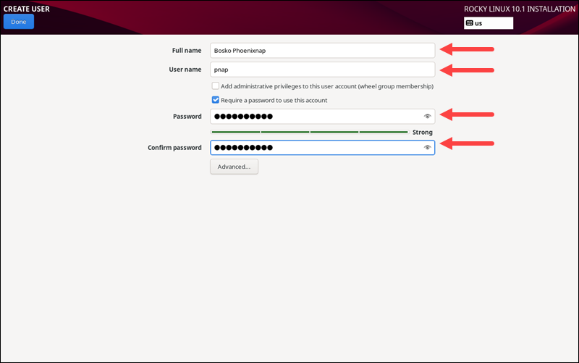Click into the Password field
579x363 pixels.
(322, 117)
